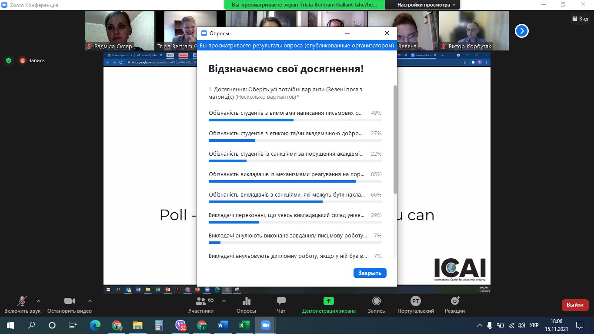Click the battery icon in system tray
This screenshot has width=594, height=334.
tap(501, 325)
